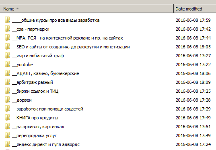
Task: Click folder icon of 'заработок при помощи соцсетей'
Action: click(7, 108)
